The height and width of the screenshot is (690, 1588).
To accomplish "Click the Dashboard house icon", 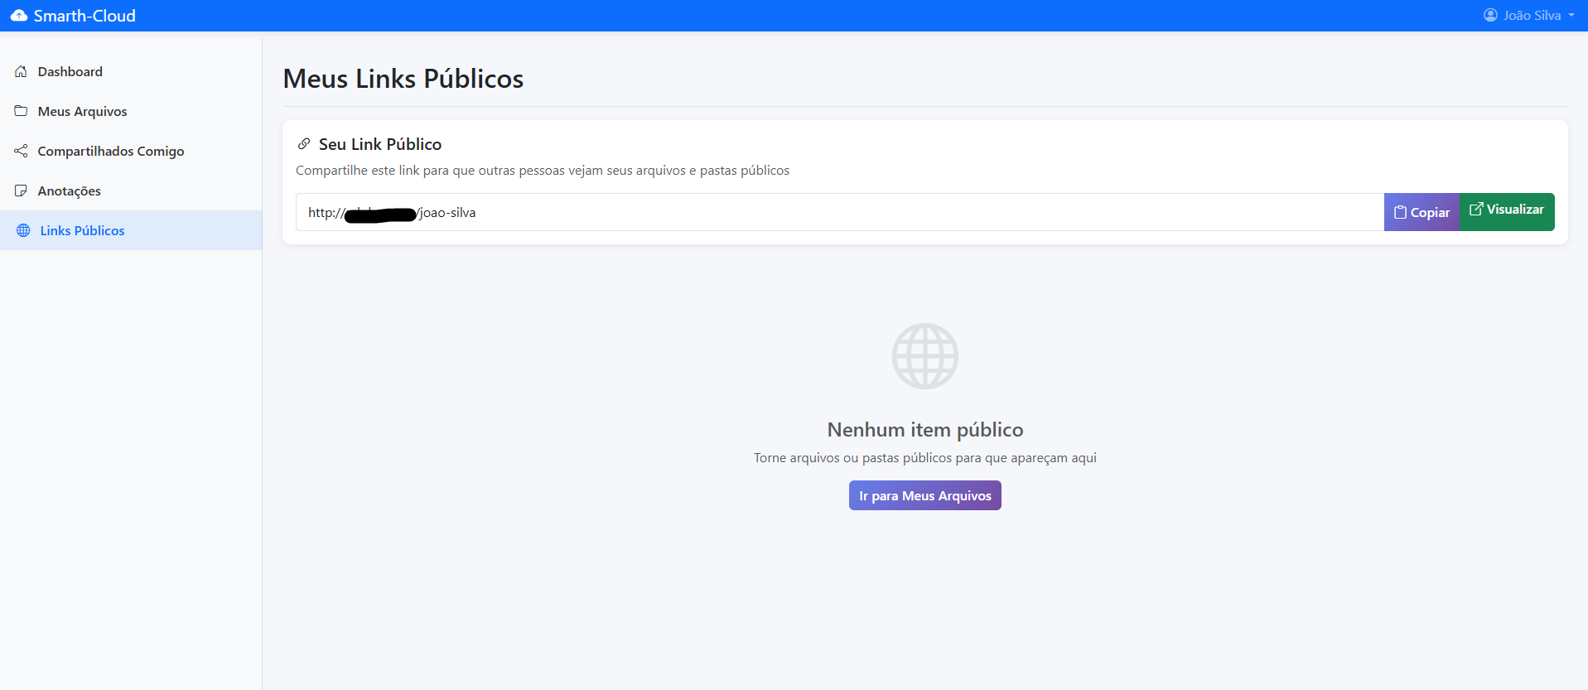I will click(x=22, y=72).
